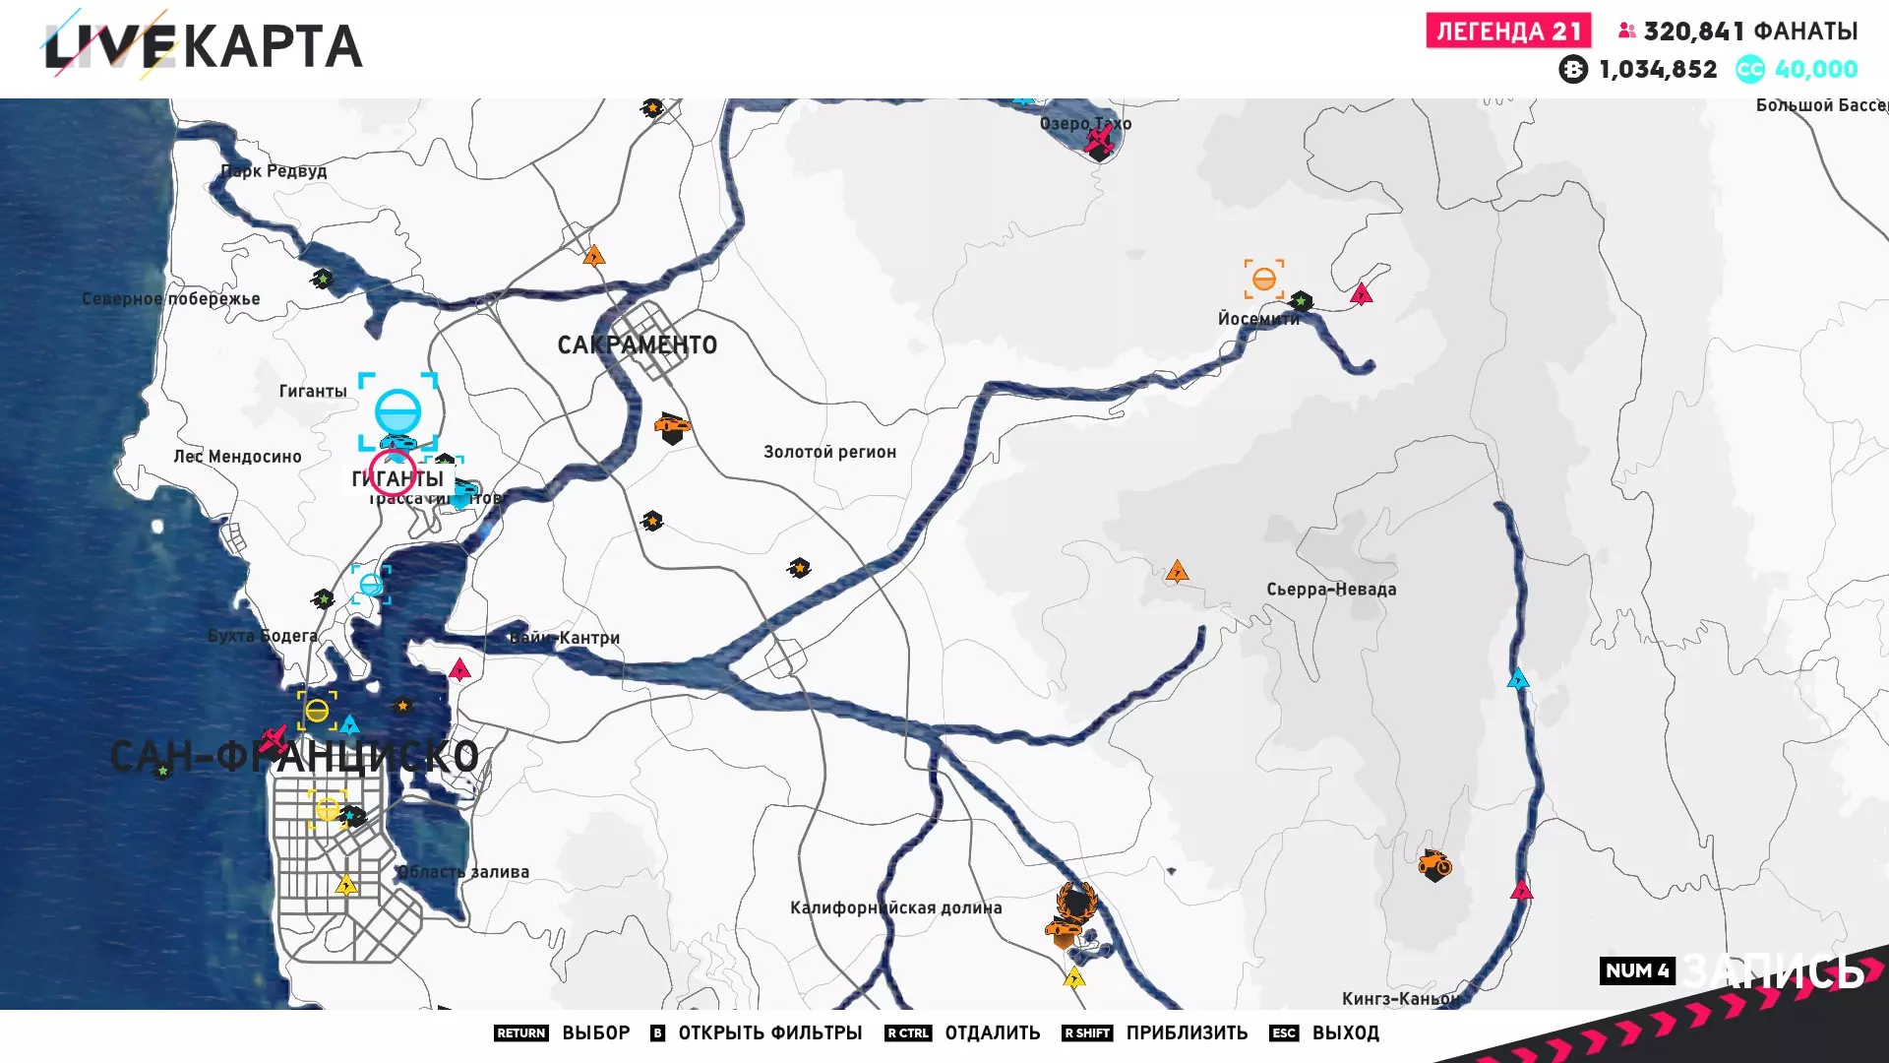Pick the orange bracketed event icon at Йосемити

click(x=1263, y=280)
